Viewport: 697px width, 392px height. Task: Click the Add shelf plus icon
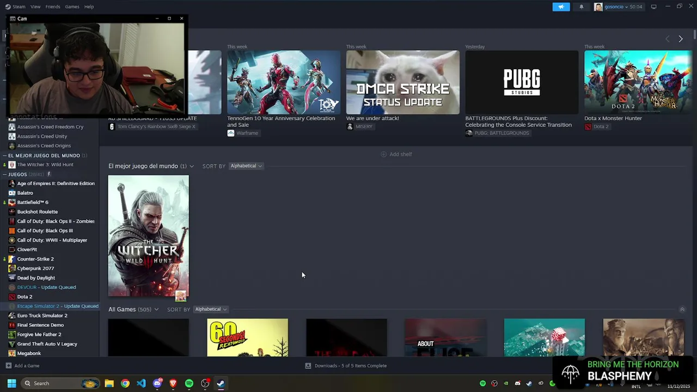pyautogui.click(x=383, y=154)
